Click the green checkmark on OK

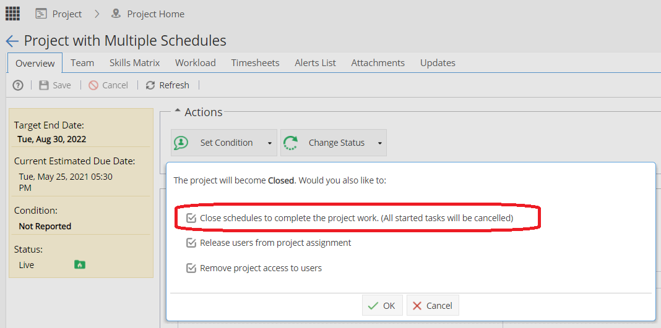point(373,306)
